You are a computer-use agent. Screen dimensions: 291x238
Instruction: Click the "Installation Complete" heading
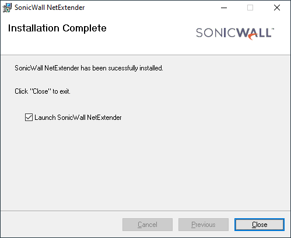(57, 29)
